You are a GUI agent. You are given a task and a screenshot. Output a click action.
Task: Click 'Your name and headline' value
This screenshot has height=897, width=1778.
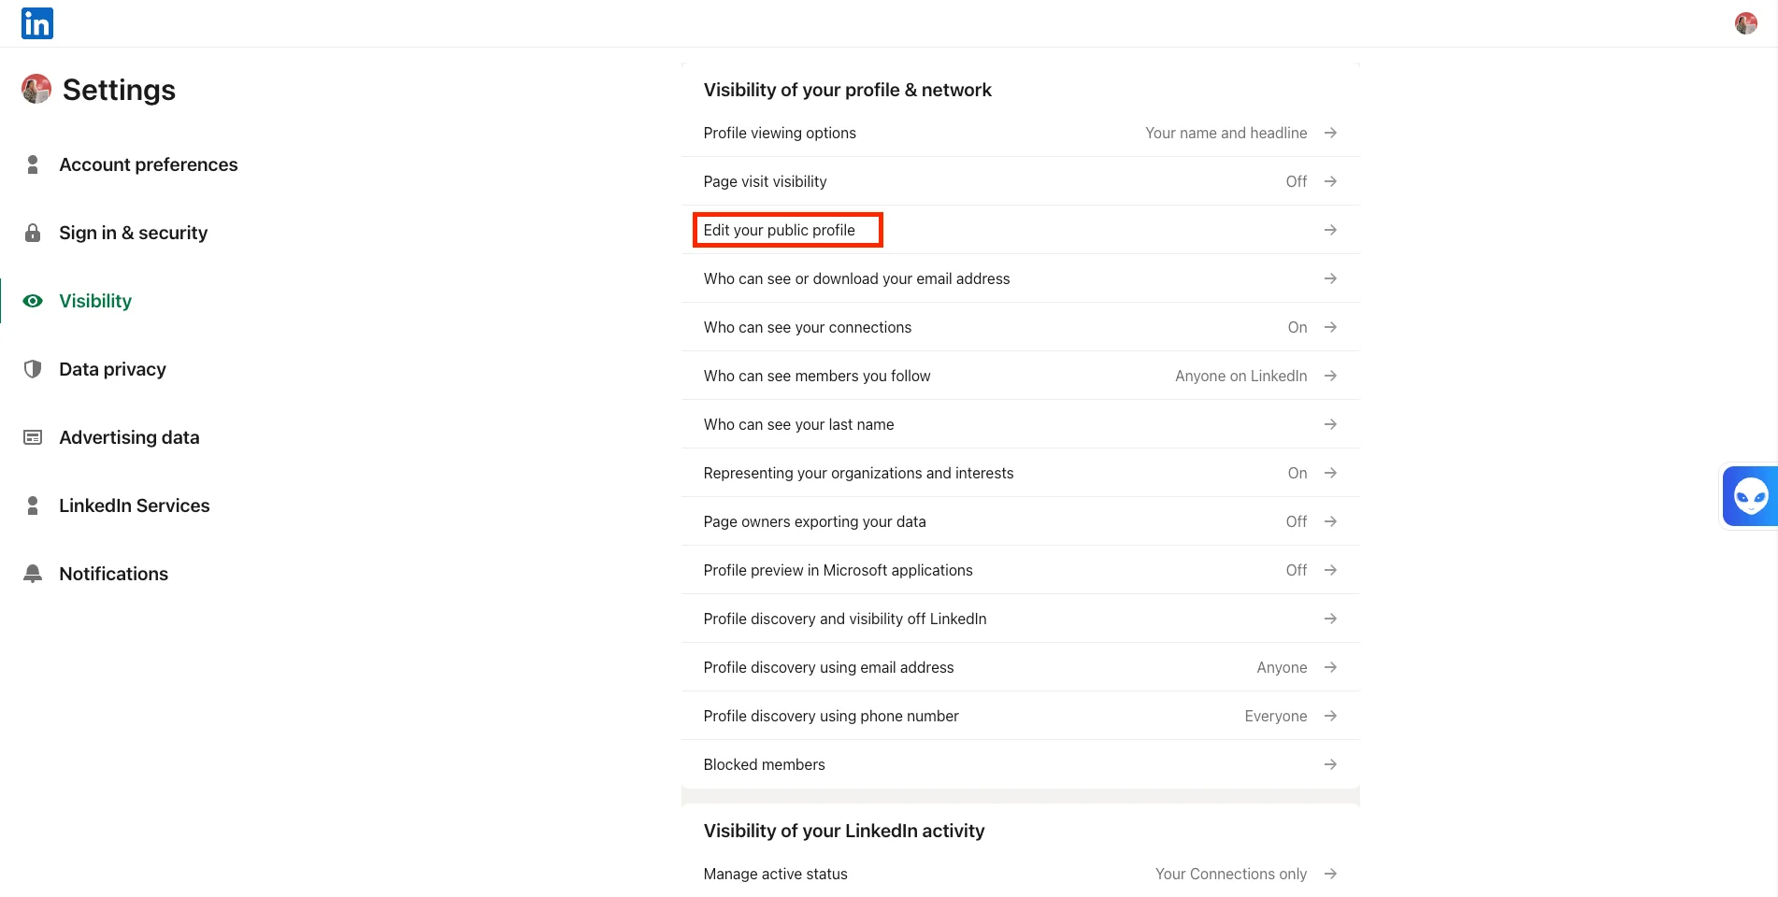click(1226, 133)
